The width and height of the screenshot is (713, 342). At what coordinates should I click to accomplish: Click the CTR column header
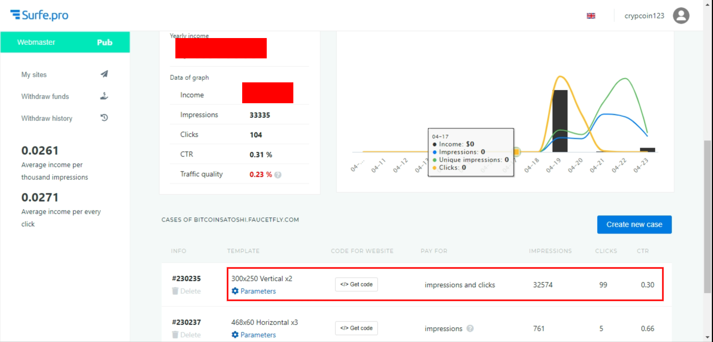(x=643, y=251)
